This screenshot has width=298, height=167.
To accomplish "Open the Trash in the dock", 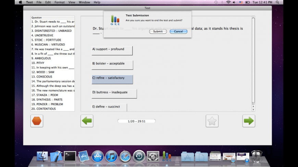I will coord(257,156).
